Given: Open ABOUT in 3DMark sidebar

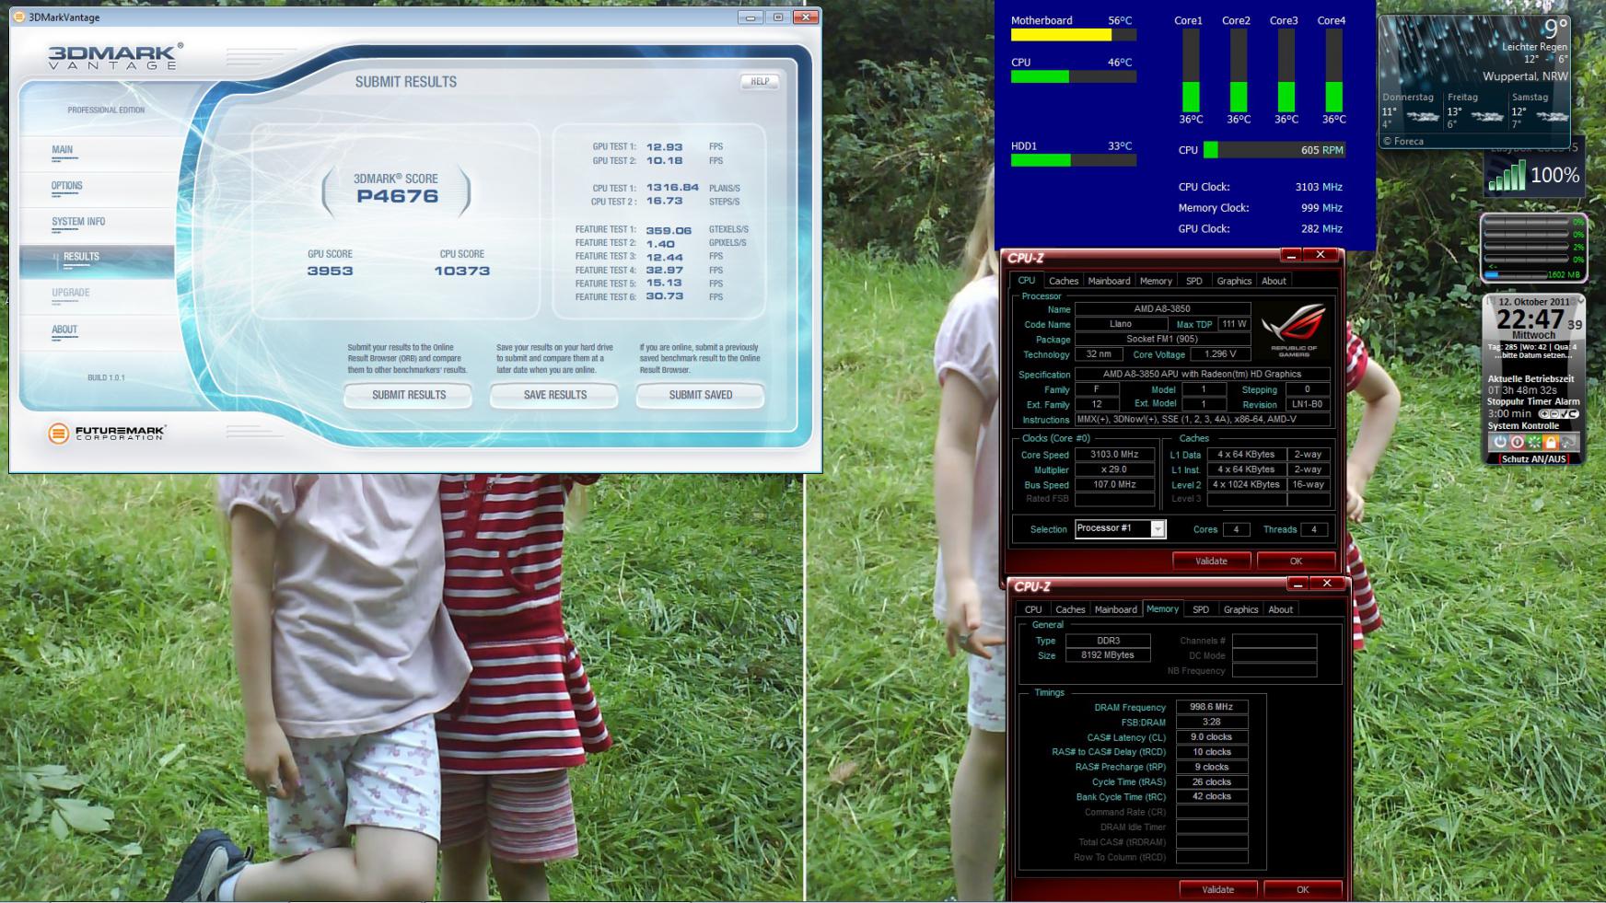Looking at the screenshot, I should coord(64,330).
